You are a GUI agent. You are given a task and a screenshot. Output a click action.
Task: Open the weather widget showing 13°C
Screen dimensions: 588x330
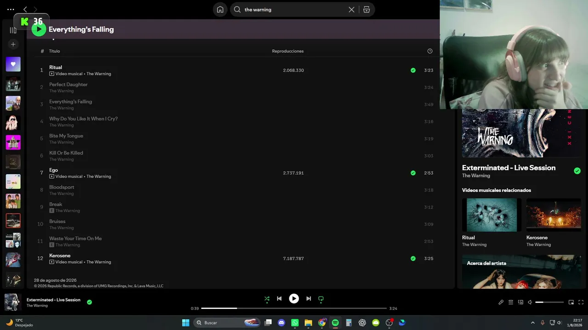click(19, 323)
